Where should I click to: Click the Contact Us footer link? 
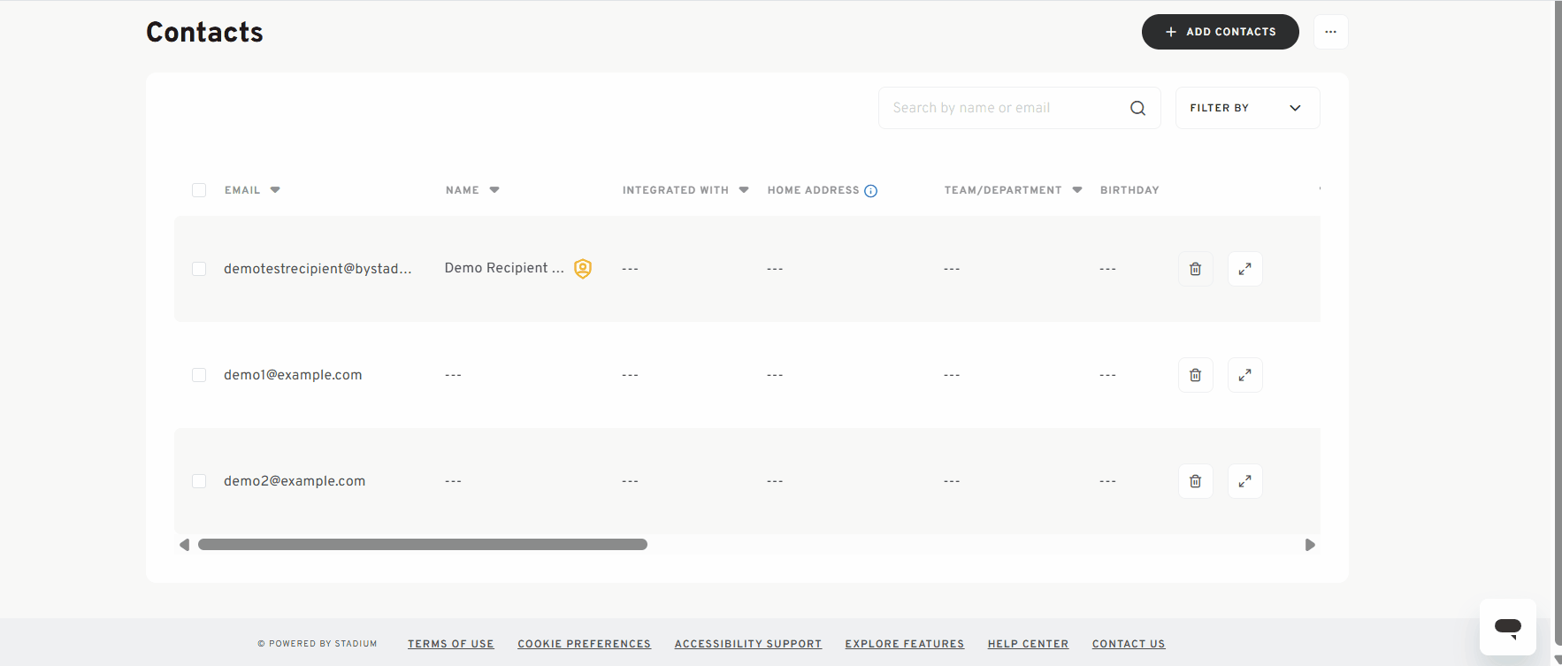pyautogui.click(x=1129, y=644)
